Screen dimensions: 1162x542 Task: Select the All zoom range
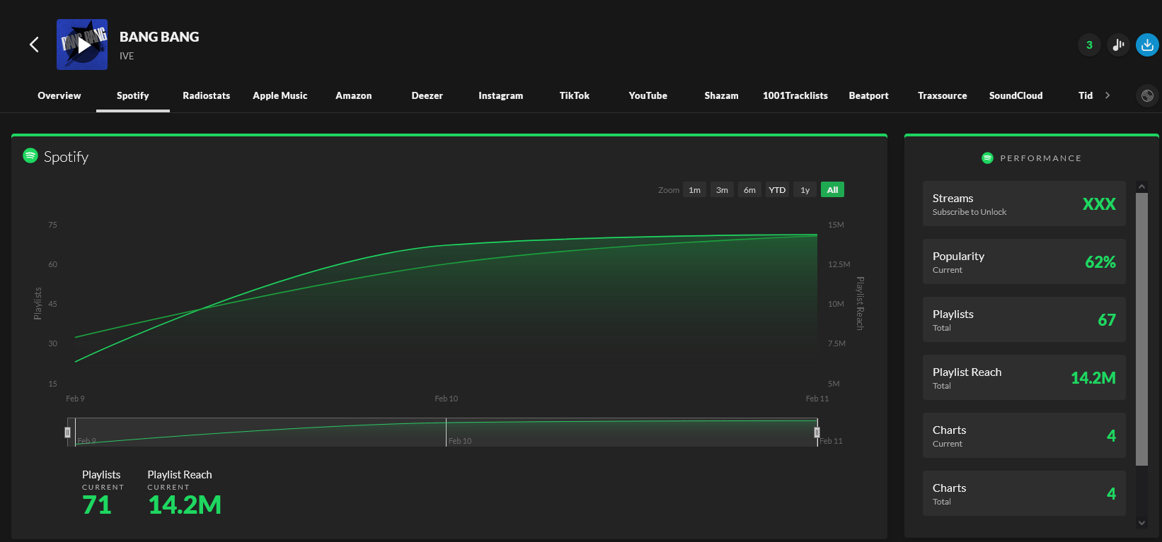[x=832, y=189]
